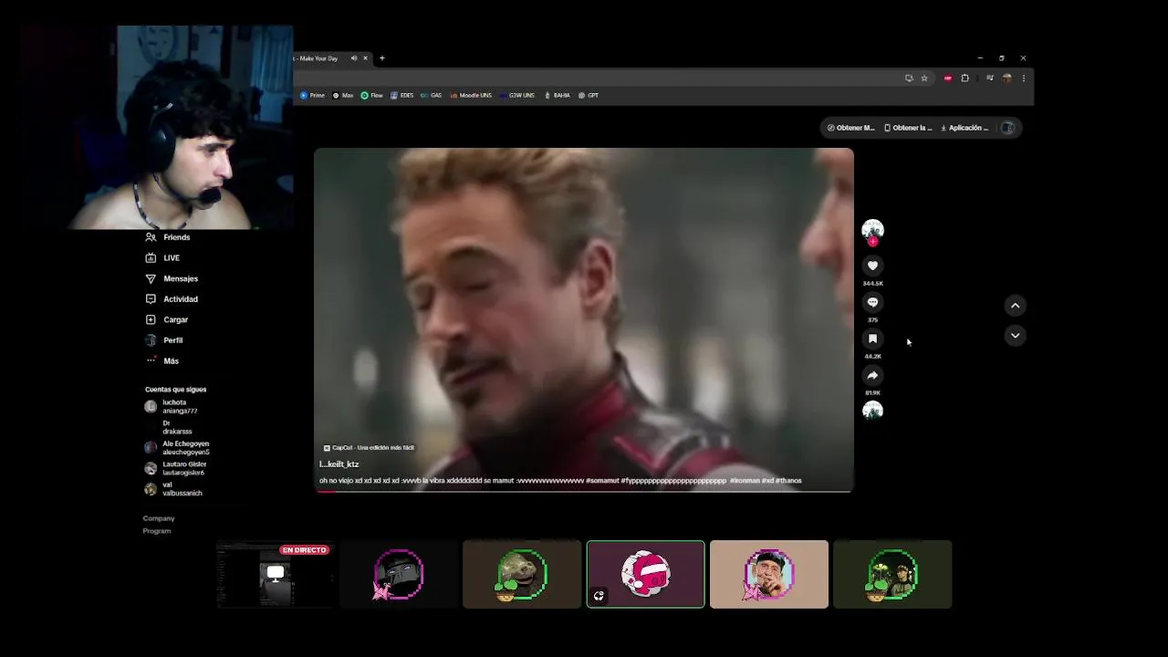Go to previous video with up chevron
Screen dimensions: 1168x657
click(1015, 306)
